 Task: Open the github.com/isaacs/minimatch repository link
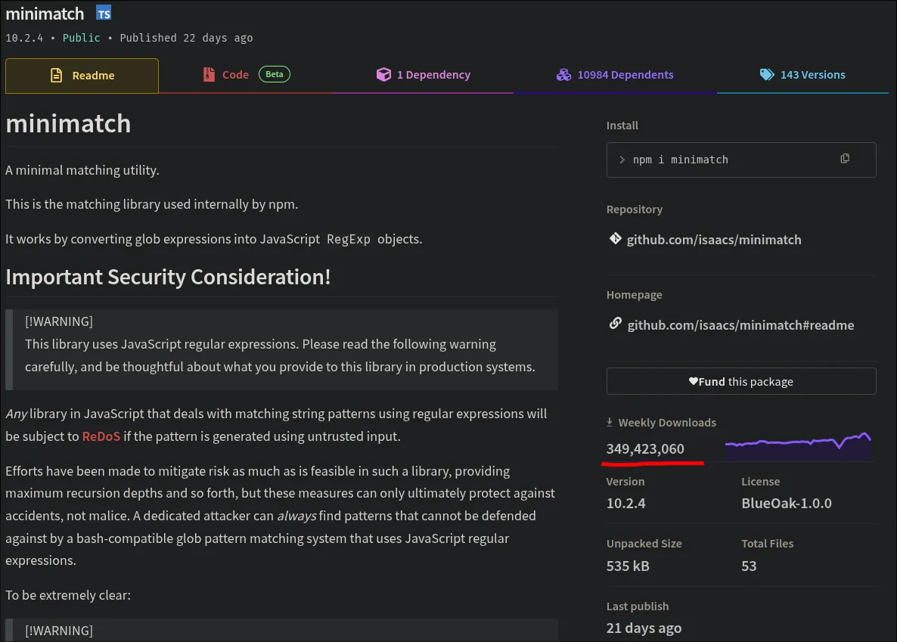pos(714,239)
